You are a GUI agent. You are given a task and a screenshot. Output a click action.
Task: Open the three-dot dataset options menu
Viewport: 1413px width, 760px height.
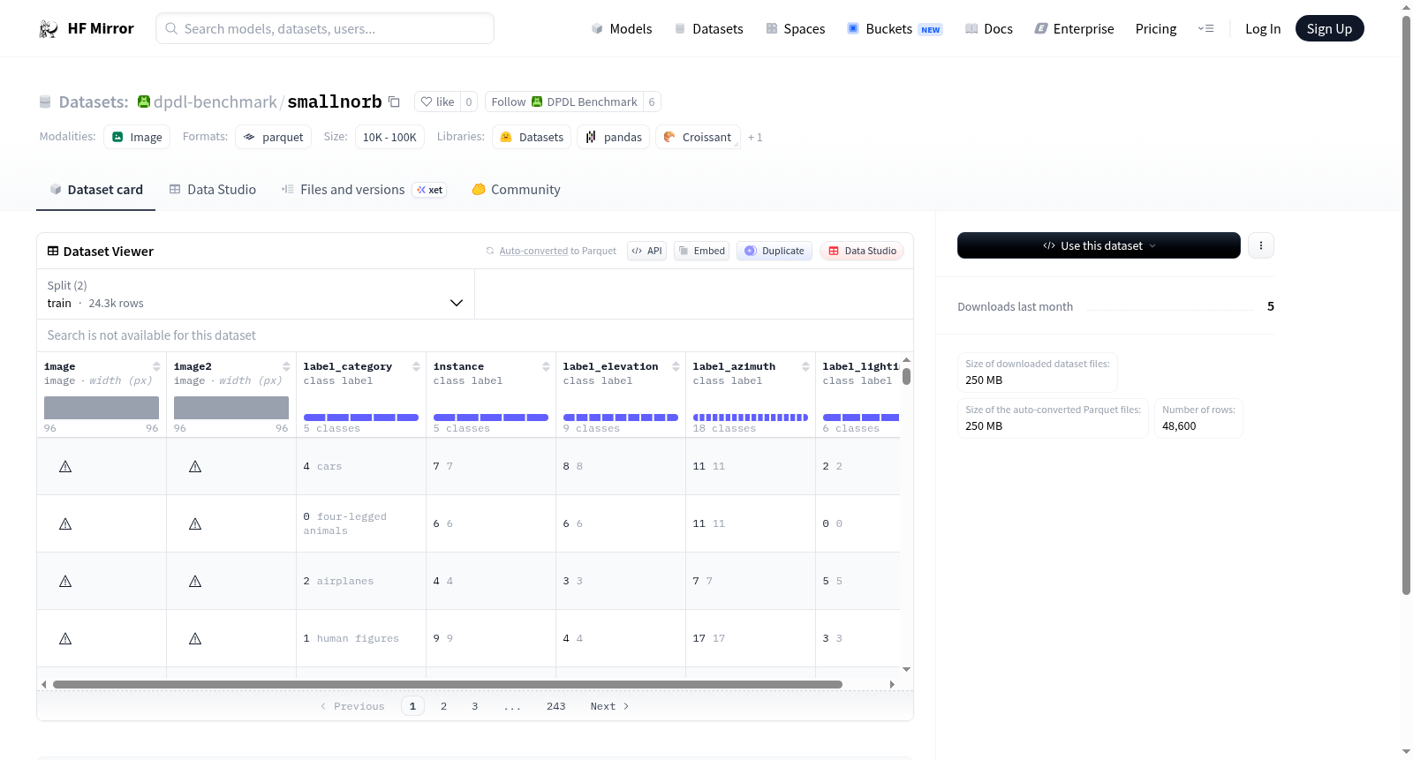point(1261,245)
